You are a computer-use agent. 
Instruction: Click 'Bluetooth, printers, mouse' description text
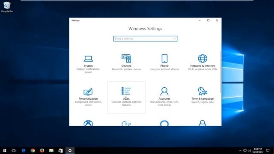point(126,69)
